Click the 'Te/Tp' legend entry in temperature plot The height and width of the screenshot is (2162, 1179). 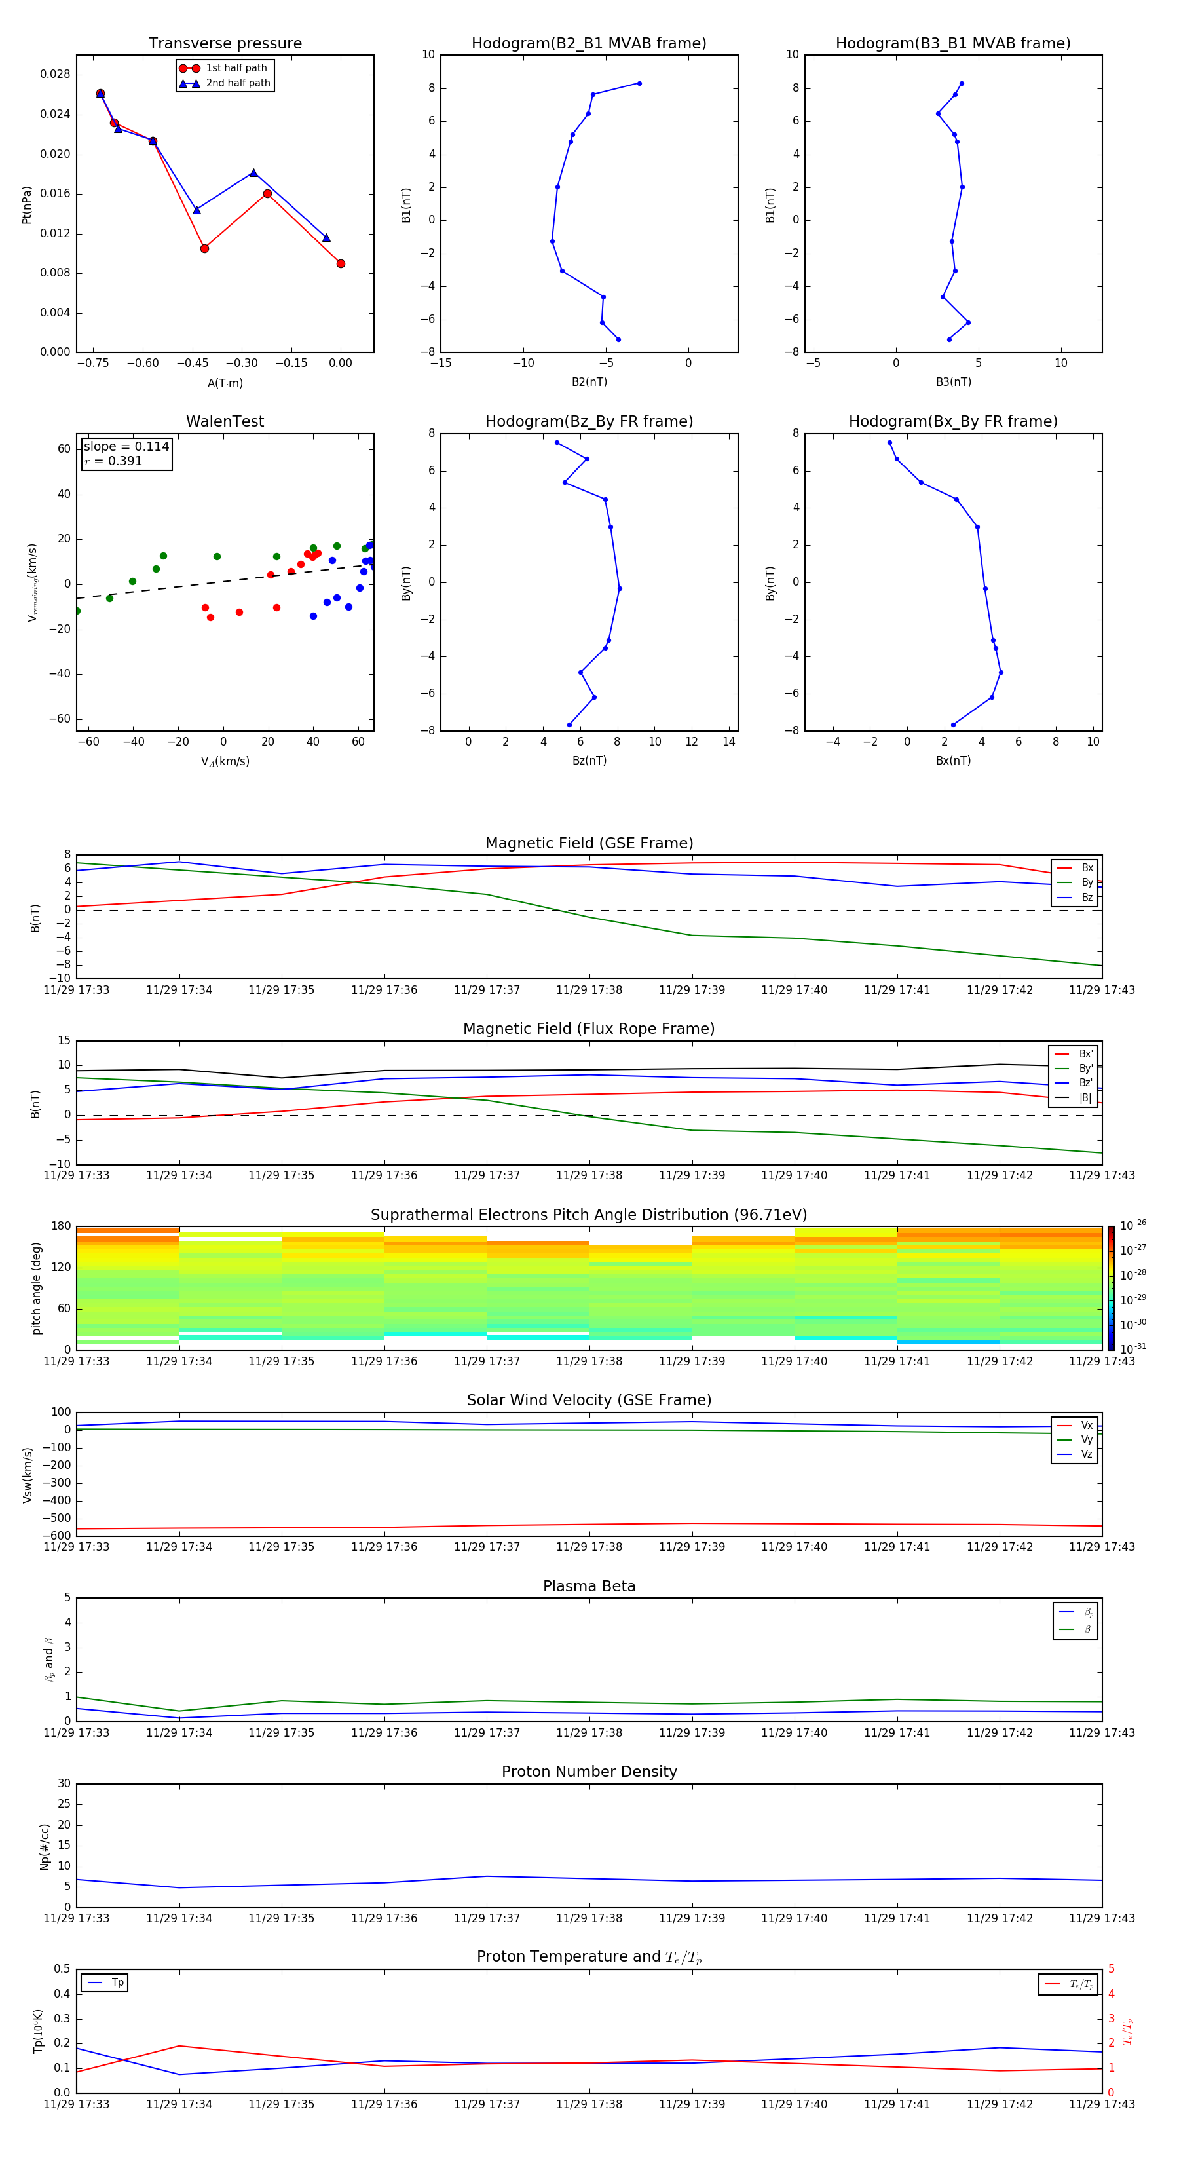pos(1069,1984)
